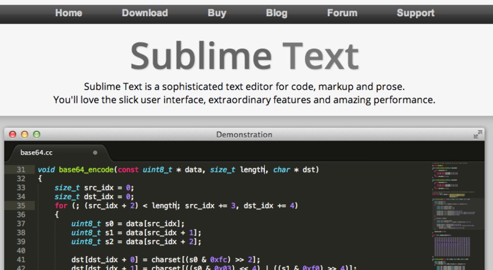Click 's2 = data[src_idx + 2];' on line 39
This screenshot has width=493, height=270.
[x=153, y=242]
